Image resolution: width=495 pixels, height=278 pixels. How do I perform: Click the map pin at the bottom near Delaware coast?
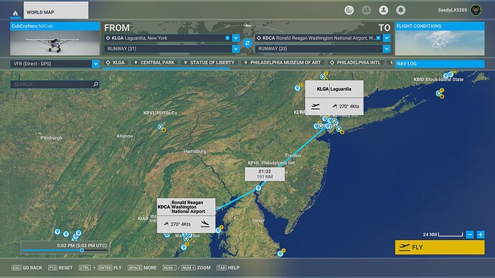pos(280,254)
